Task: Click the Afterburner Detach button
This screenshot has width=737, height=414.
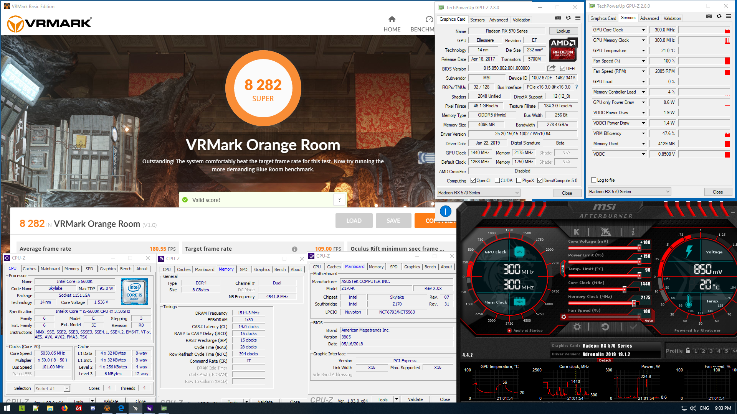Action: pyautogui.click(x=605, y=360)
